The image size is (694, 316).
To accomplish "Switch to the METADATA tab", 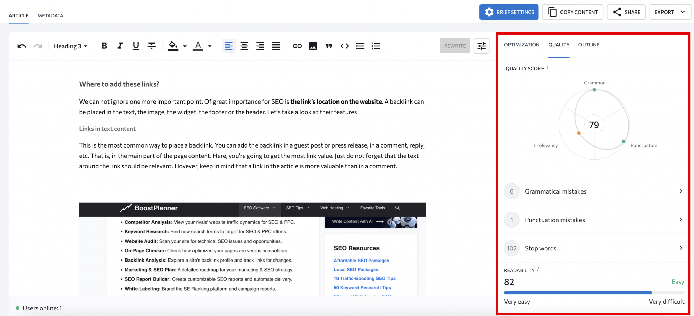I will click(x=50, y=15).
